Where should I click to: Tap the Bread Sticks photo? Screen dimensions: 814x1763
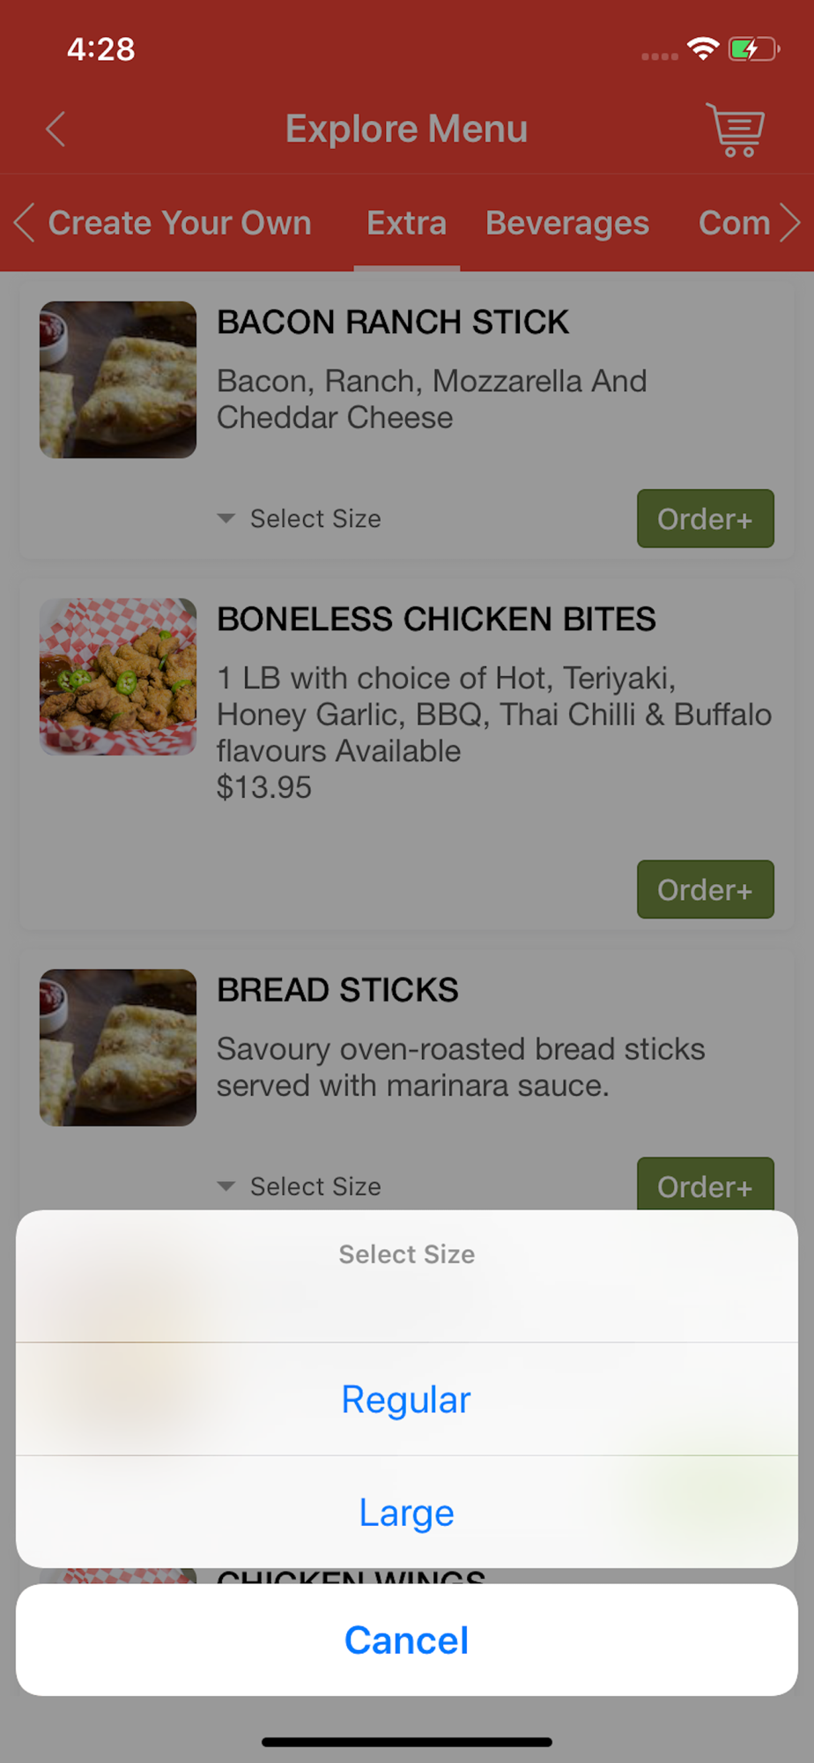[x=118, y=1047]
